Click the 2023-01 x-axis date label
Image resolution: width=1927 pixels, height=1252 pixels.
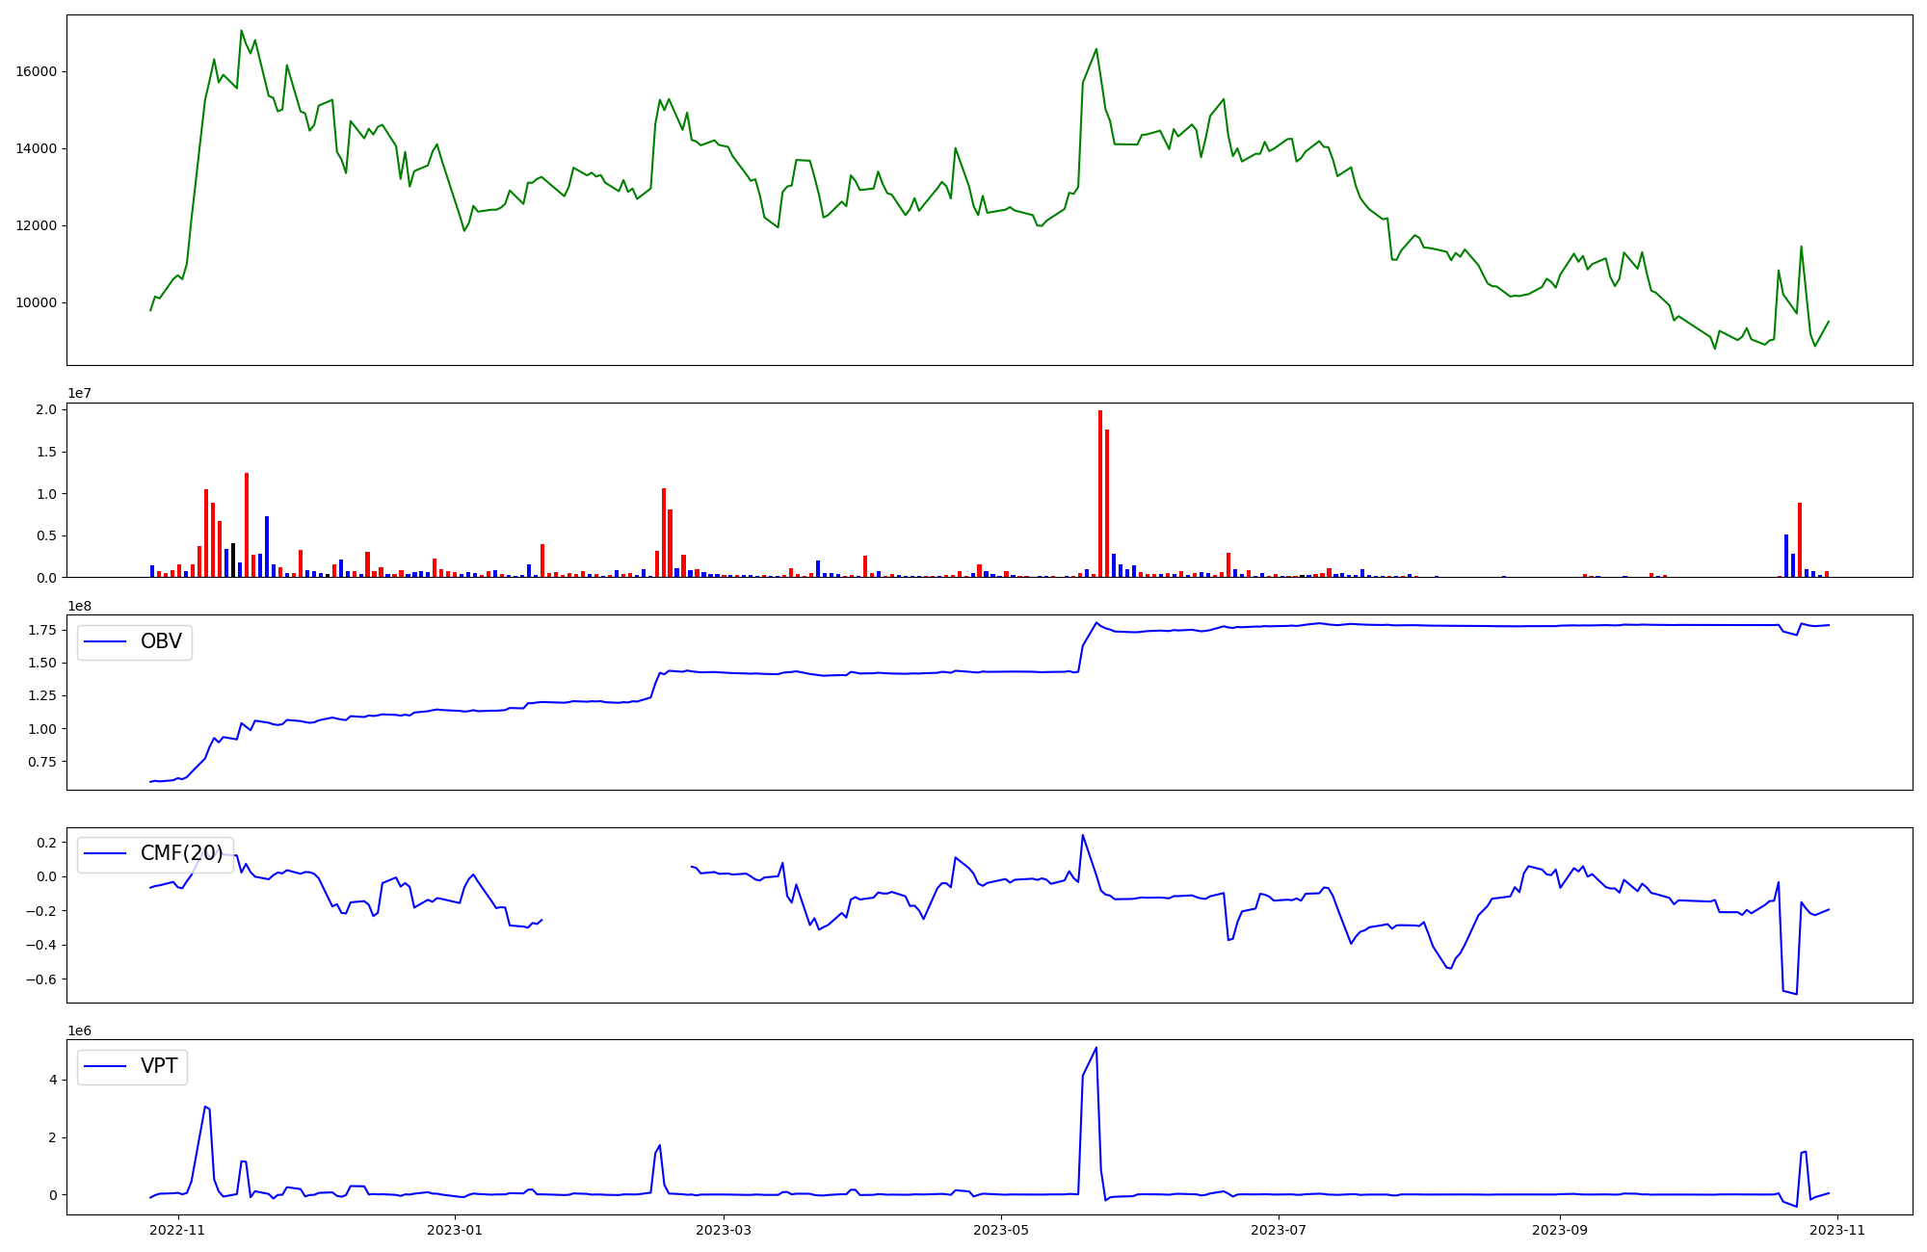(454, 1230)
